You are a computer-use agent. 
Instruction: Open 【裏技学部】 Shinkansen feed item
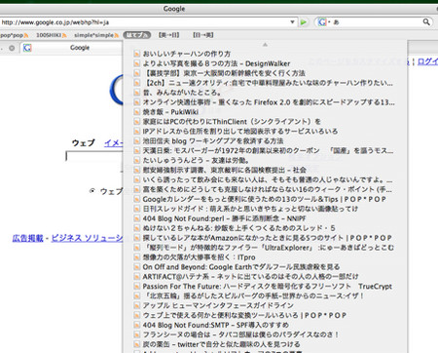[265, 73]
